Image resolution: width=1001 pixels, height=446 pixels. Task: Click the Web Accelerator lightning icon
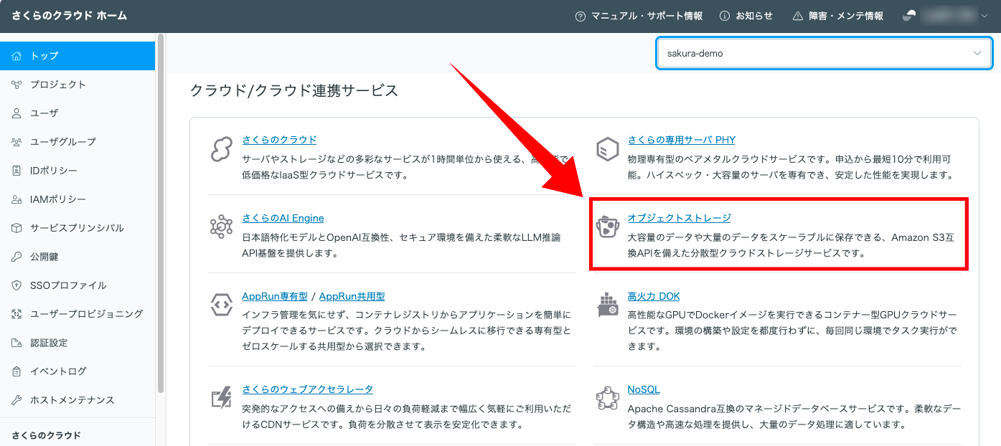[x=222, y=399]
